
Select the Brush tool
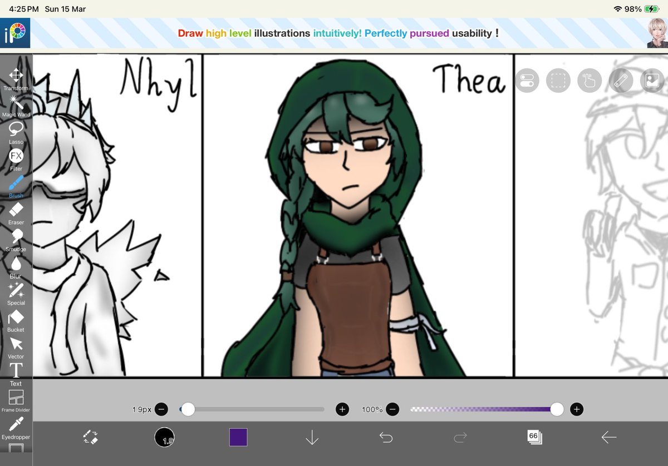(16, 186)
